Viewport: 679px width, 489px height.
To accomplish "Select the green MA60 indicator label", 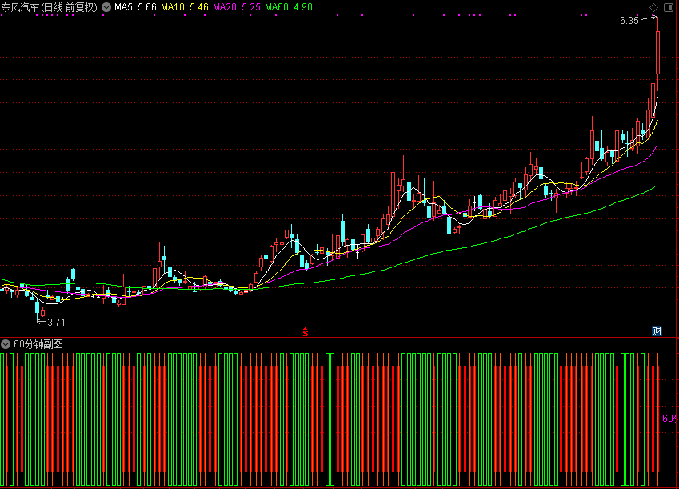I will (289, 7).
